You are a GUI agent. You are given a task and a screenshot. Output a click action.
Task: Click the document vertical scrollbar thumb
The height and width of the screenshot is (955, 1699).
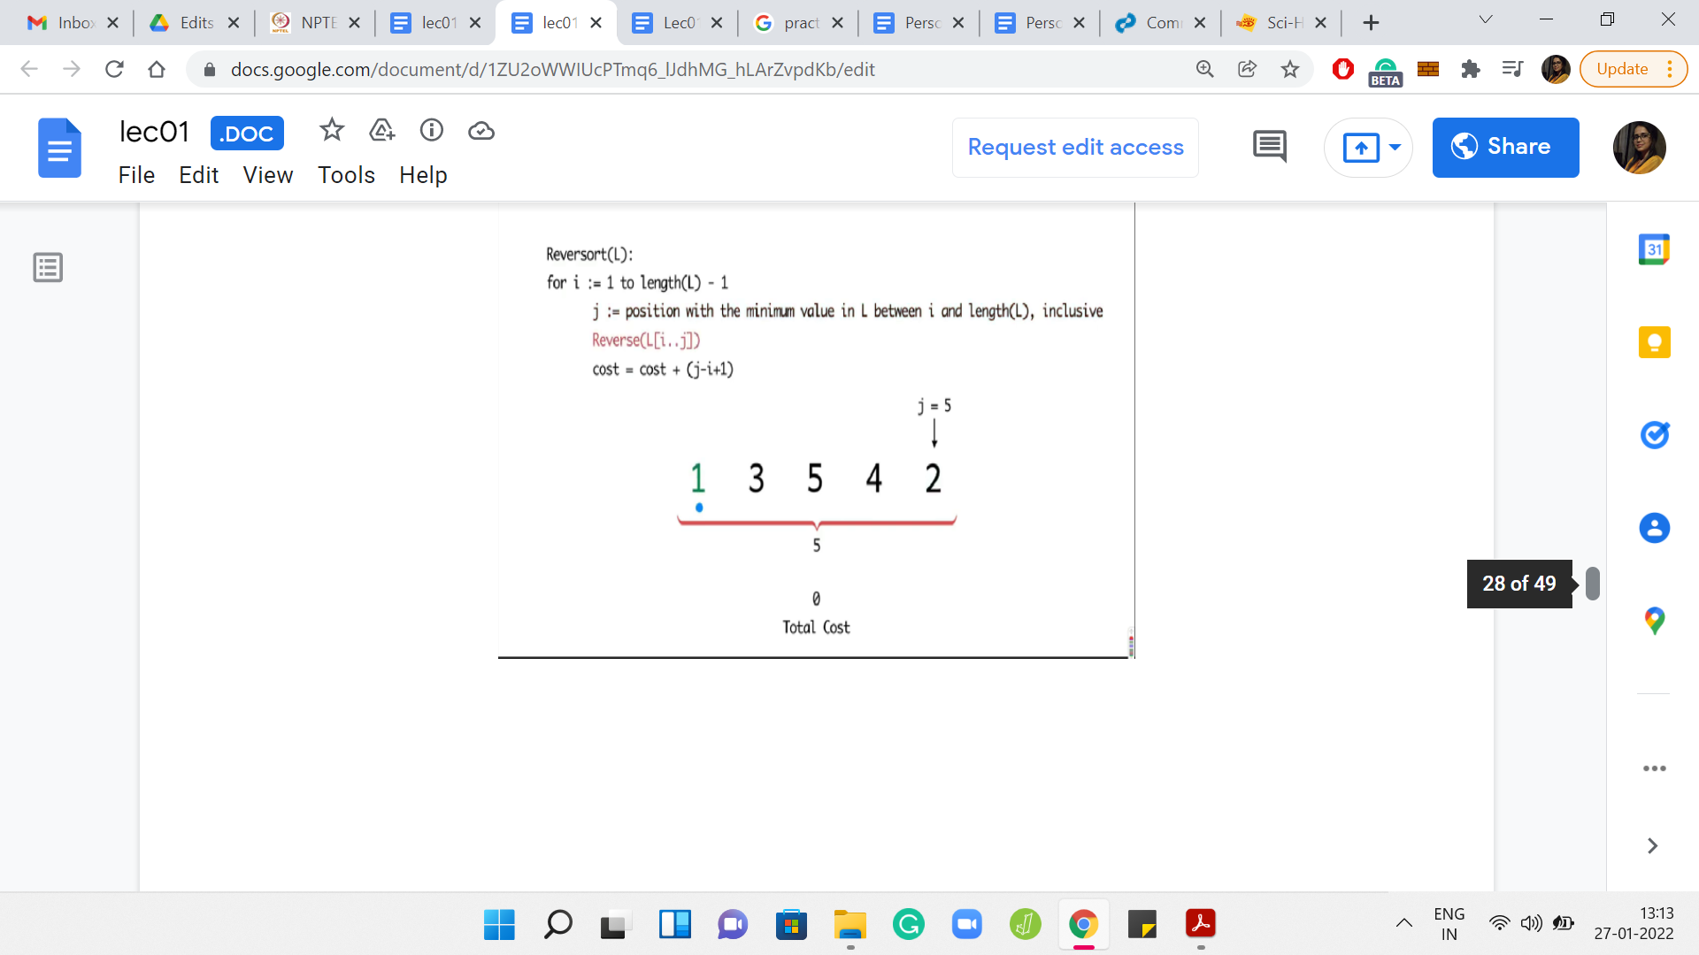point(1593,584)
